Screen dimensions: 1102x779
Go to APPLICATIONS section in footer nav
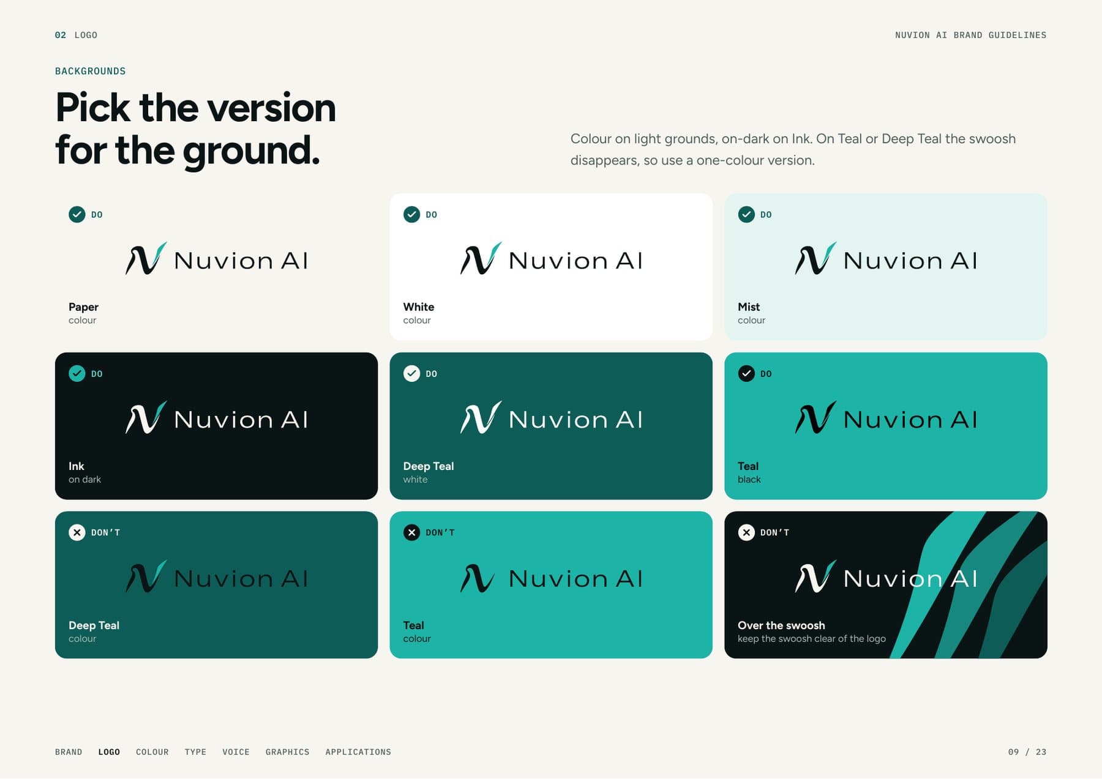point(358,752)
